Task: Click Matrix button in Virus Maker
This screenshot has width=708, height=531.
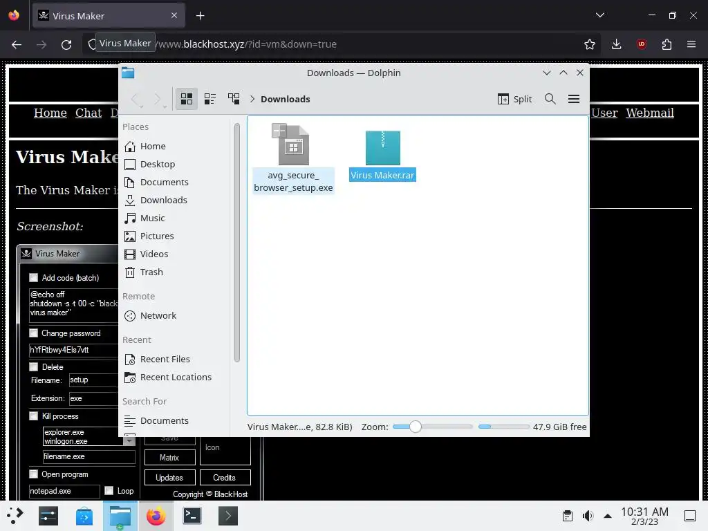Action: [x=170, y=458]
